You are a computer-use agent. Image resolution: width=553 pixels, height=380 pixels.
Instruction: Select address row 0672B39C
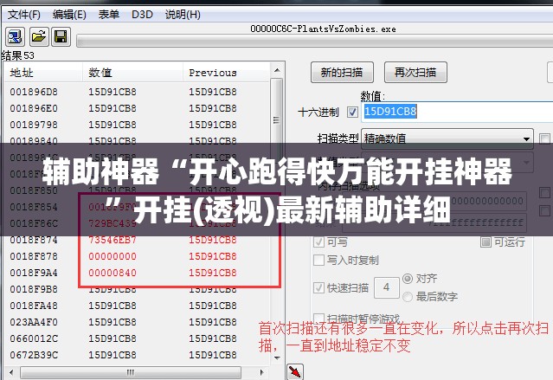(137, 355)
